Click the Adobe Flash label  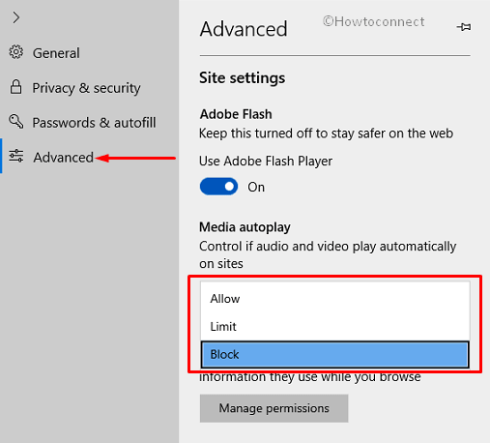coord(236,114)
